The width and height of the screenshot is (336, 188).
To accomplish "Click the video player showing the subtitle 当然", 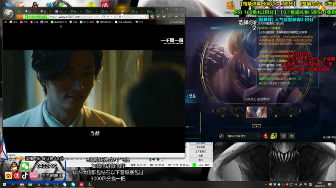I will 94,88.
